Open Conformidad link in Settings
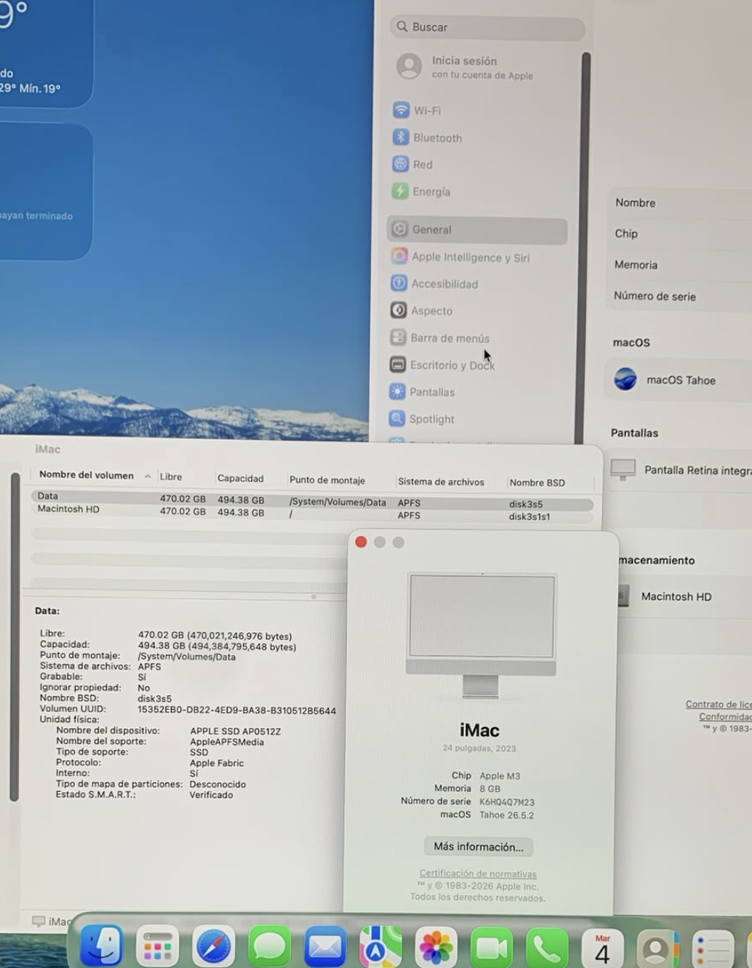 [x=725, y=717]
